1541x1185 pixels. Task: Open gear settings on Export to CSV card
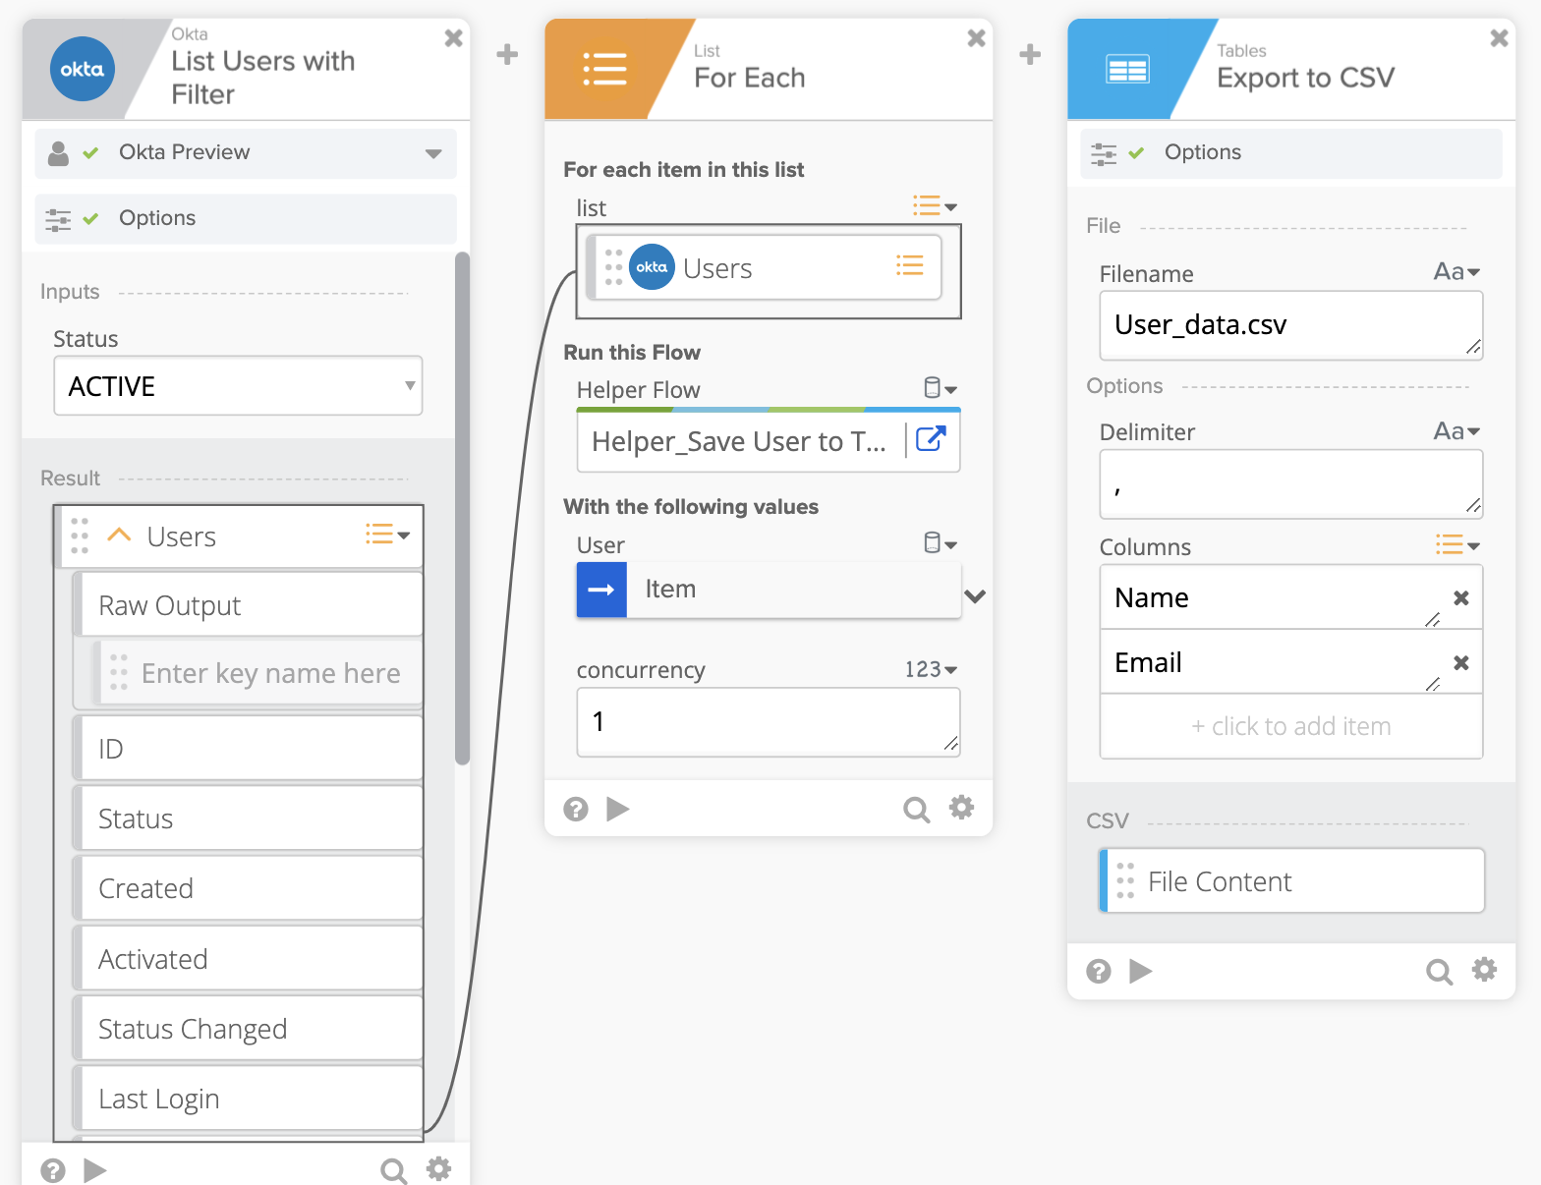(1484, 971)
